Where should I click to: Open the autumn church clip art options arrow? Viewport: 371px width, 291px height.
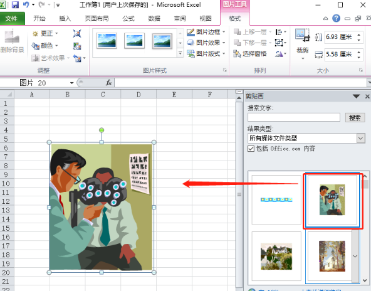[355, 257]
